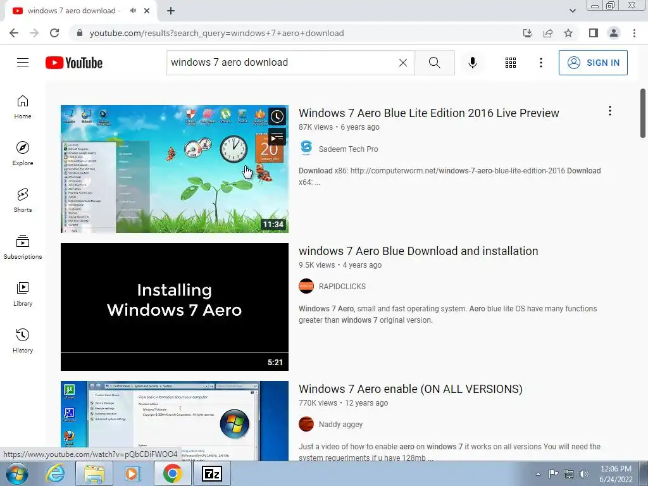
Task: Open Subscriptions in the sidebar
Action: pos(23,247)
